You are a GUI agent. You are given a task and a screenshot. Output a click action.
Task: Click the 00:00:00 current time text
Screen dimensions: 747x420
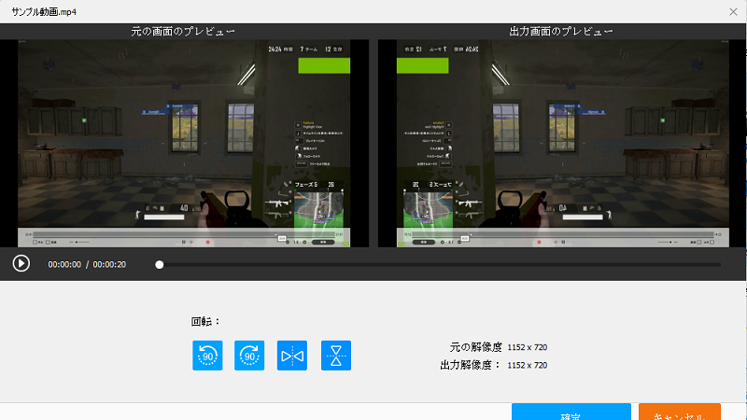[64, 264]
